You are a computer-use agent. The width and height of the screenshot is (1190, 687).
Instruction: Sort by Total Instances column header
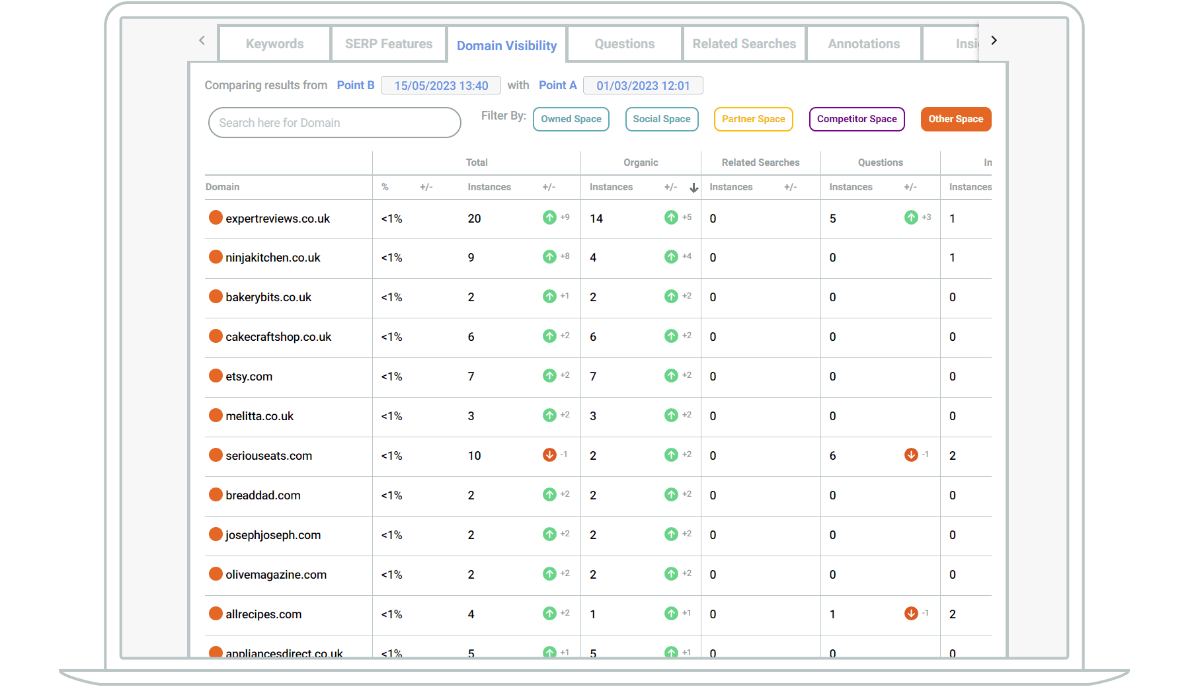[489, 187]
